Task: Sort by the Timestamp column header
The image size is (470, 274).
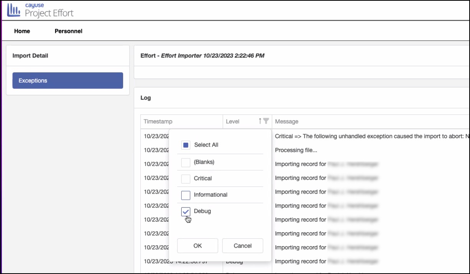Action: pyautogui.click(x=158, y=121)
